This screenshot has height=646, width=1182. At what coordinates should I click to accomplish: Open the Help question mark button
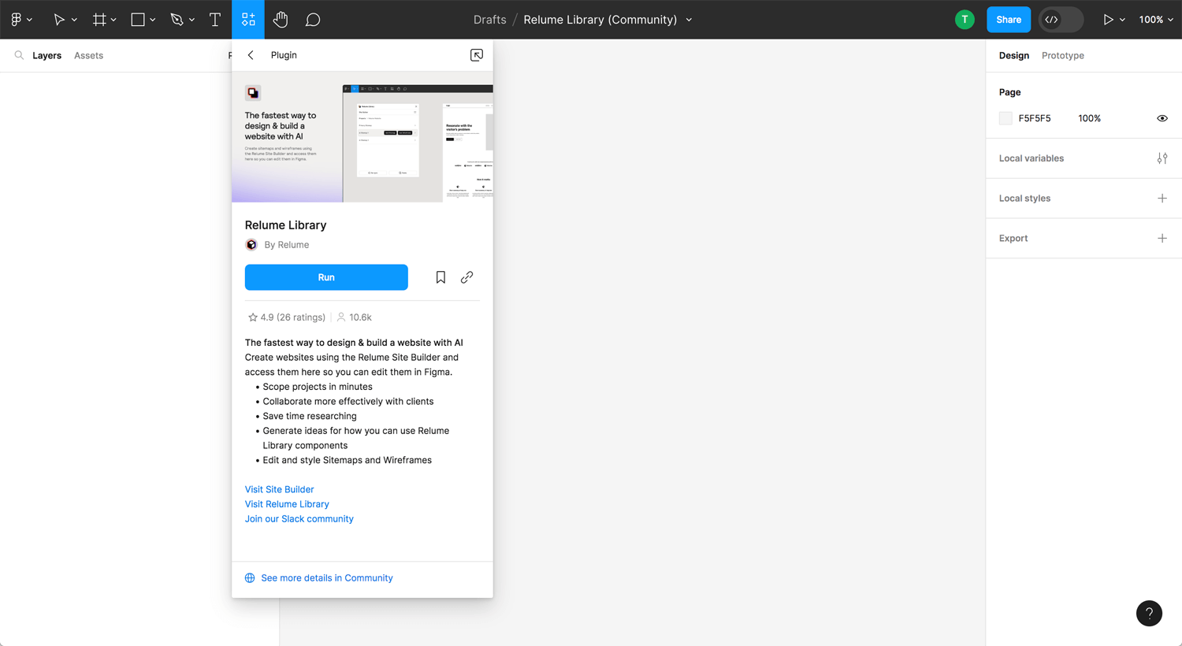[1149, 614]
